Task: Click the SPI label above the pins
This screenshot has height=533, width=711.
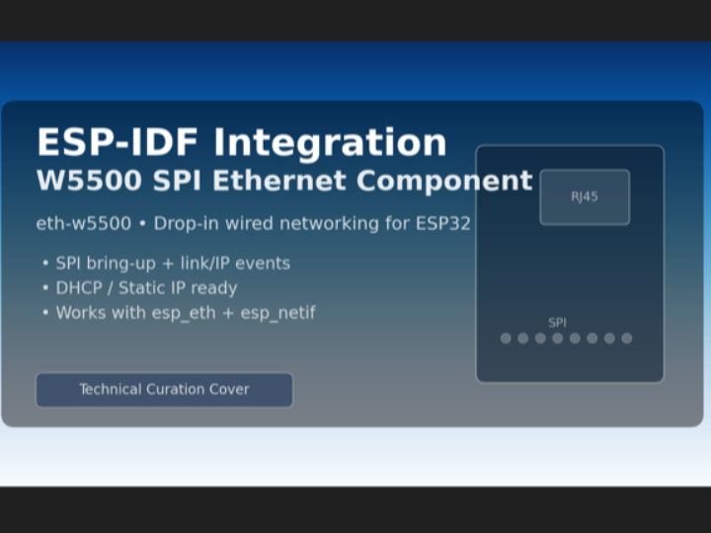Action: [x=558, y=323]
